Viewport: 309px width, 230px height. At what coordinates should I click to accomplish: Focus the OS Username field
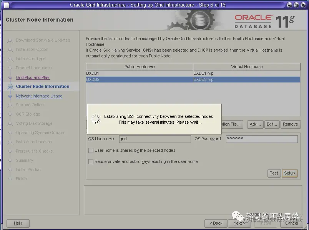(x=155, y=139)
